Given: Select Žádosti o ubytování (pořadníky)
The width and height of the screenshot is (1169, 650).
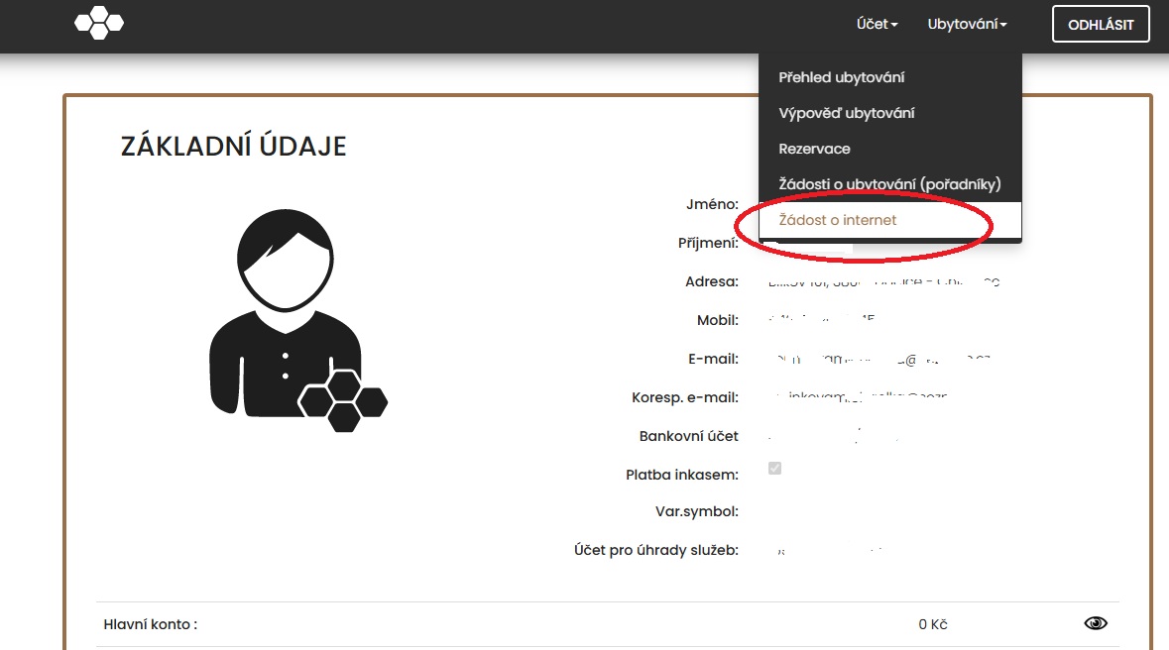Looking at the screenshot, I should coord(889,184).
